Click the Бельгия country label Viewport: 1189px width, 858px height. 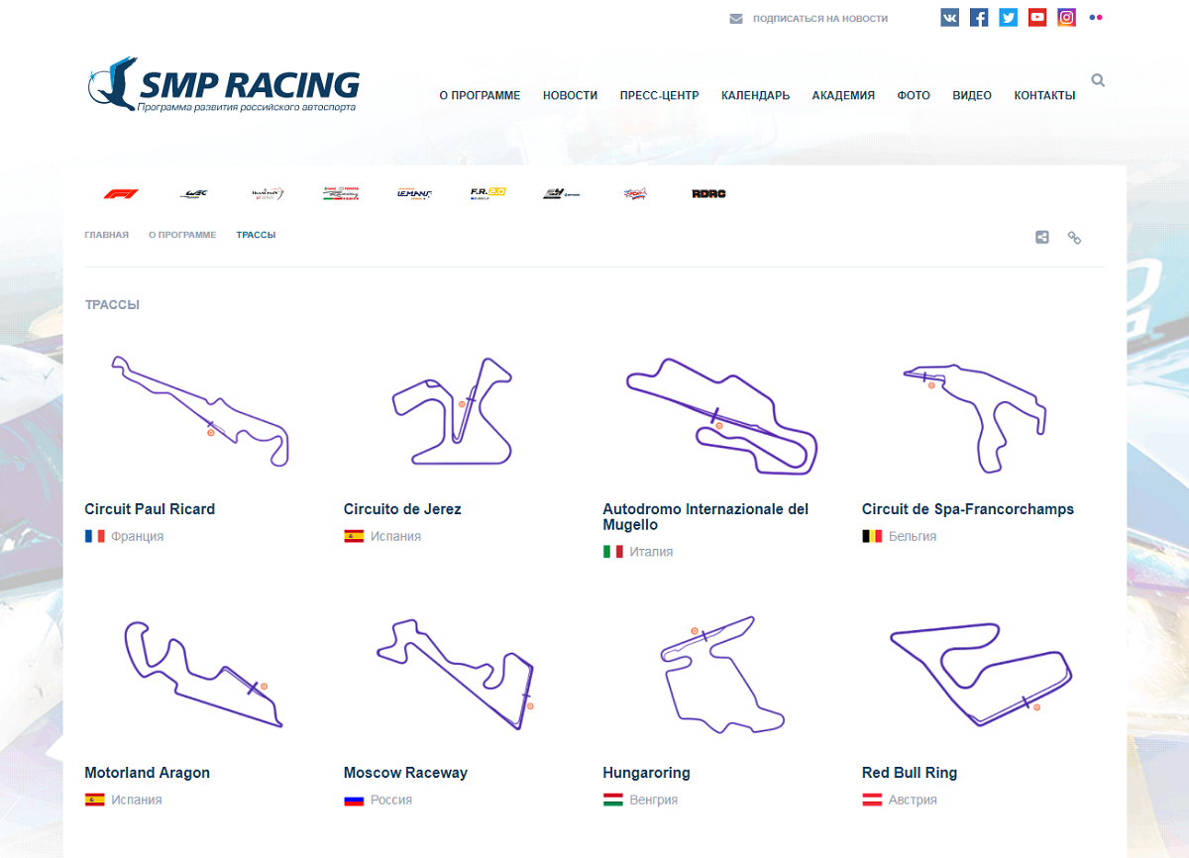coord(913,536)
